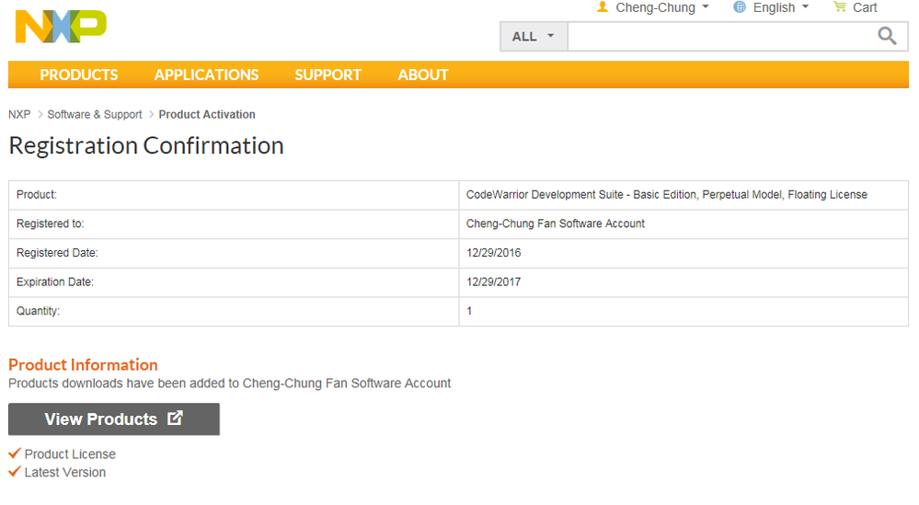Click into the search input field
Screen dimensions: 919x505
coord(718,37)
